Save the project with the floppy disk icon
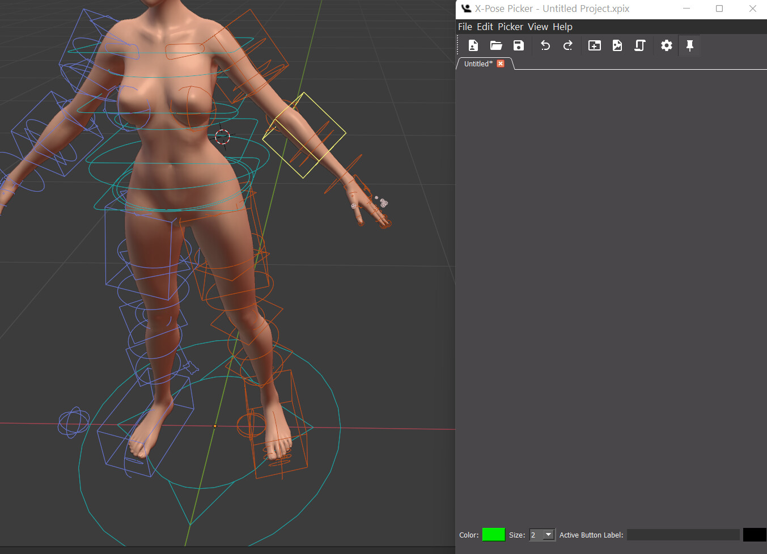The image size is (767, 554). click(519, 45)
